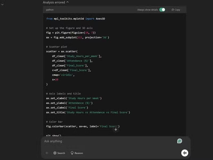
Task: Open the Grammarly extension icon
Action: (179, 141)
